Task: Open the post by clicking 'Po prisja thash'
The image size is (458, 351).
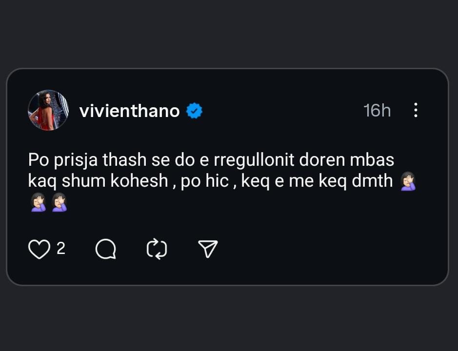Action: pos(73,160)
